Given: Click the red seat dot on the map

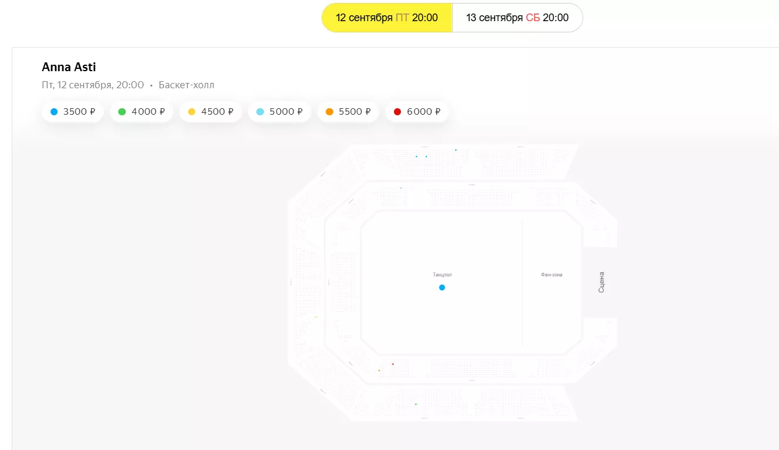Looking at the screenshot, I should point(393,364).
